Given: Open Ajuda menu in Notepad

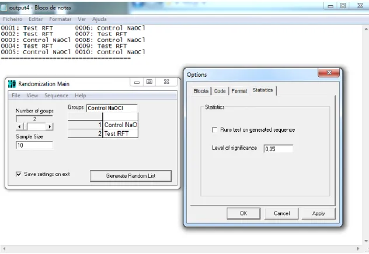Looking at the screenshot, I should 99,19.
